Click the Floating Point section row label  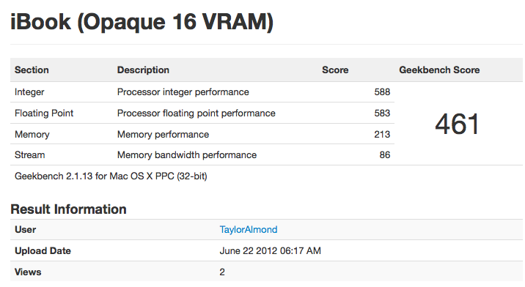pyautogui.click(x=44, y=113)
